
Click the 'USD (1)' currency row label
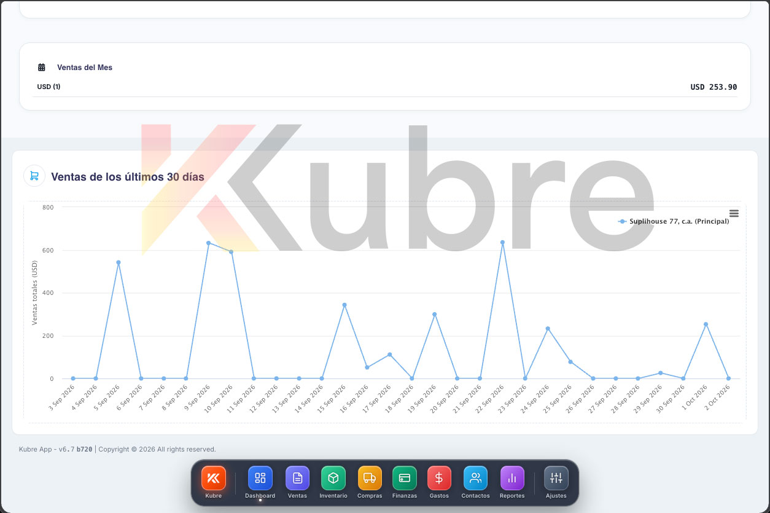pos(49,87)
